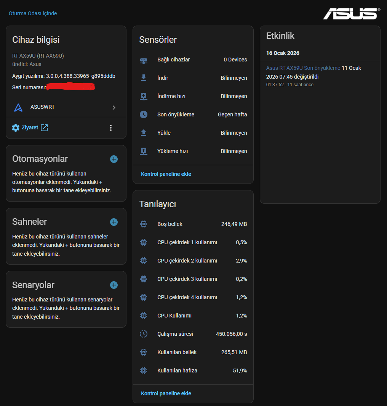Open the CPU Kullanımı entity

(x=193, y=316)
